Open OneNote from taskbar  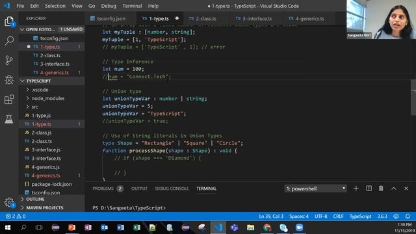88,227
